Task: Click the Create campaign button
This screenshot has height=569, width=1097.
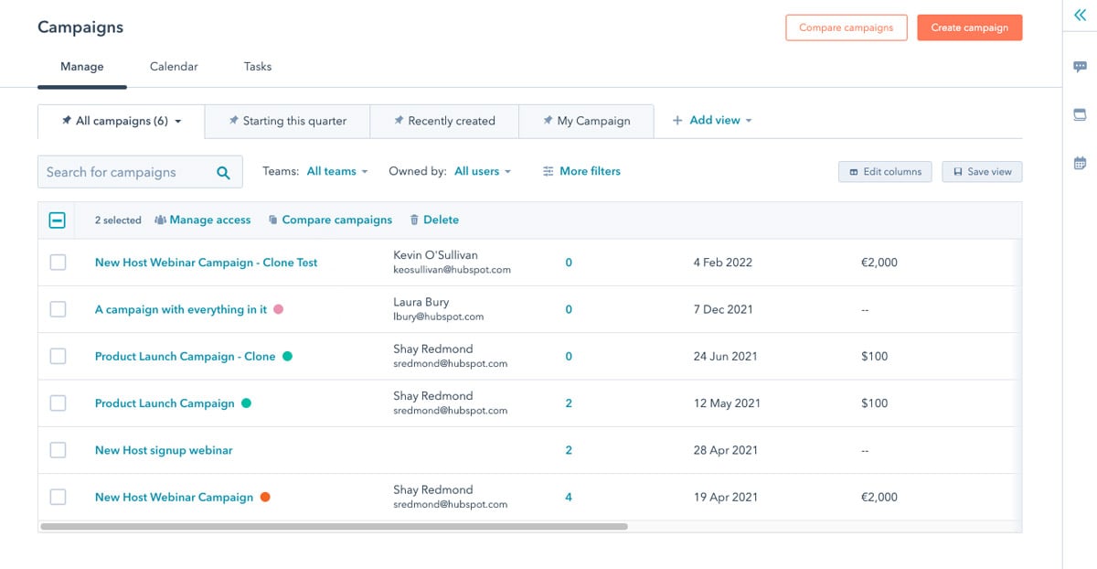Action: click(x=969, y=27)
